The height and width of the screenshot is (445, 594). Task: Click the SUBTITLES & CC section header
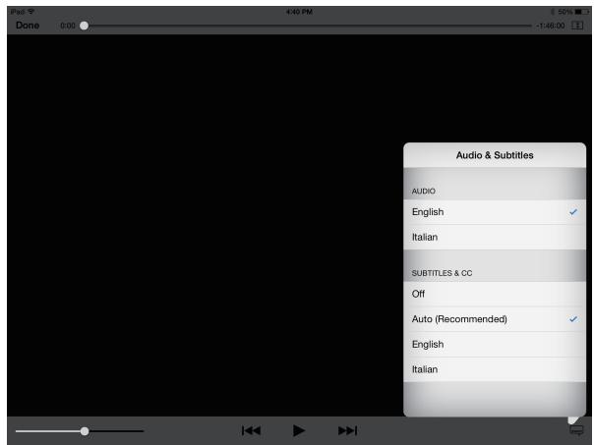442,273
